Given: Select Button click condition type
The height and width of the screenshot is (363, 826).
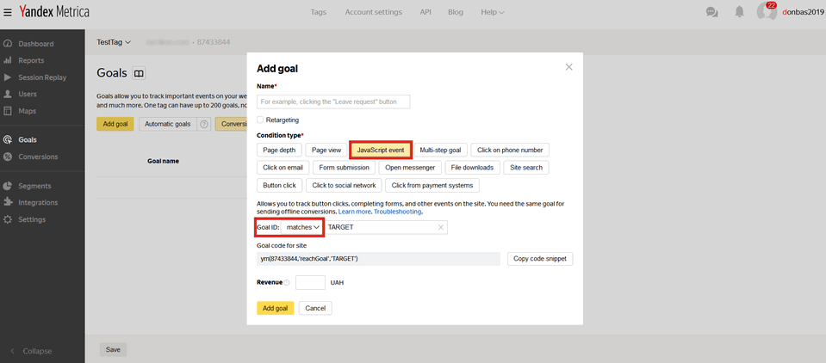Looking at the screenshot, I should coord(280,185).
